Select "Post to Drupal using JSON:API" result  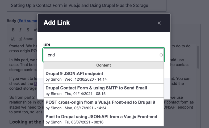pos(103,119)
